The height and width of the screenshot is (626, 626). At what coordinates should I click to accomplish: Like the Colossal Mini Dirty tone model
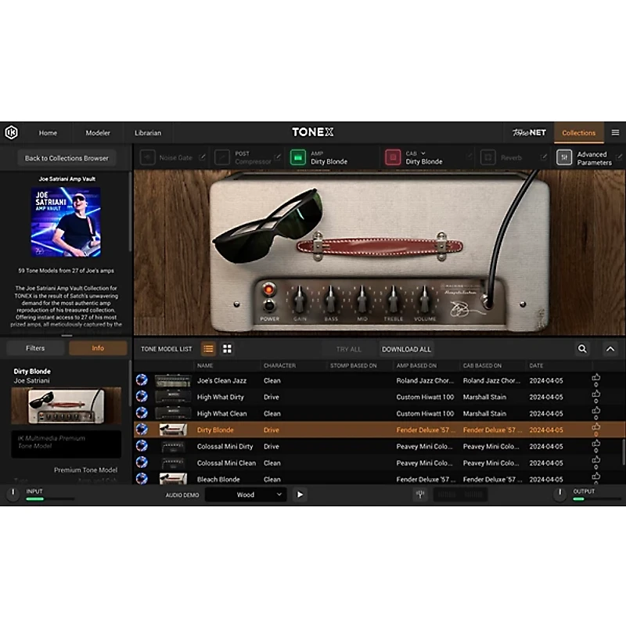(596, 444)
